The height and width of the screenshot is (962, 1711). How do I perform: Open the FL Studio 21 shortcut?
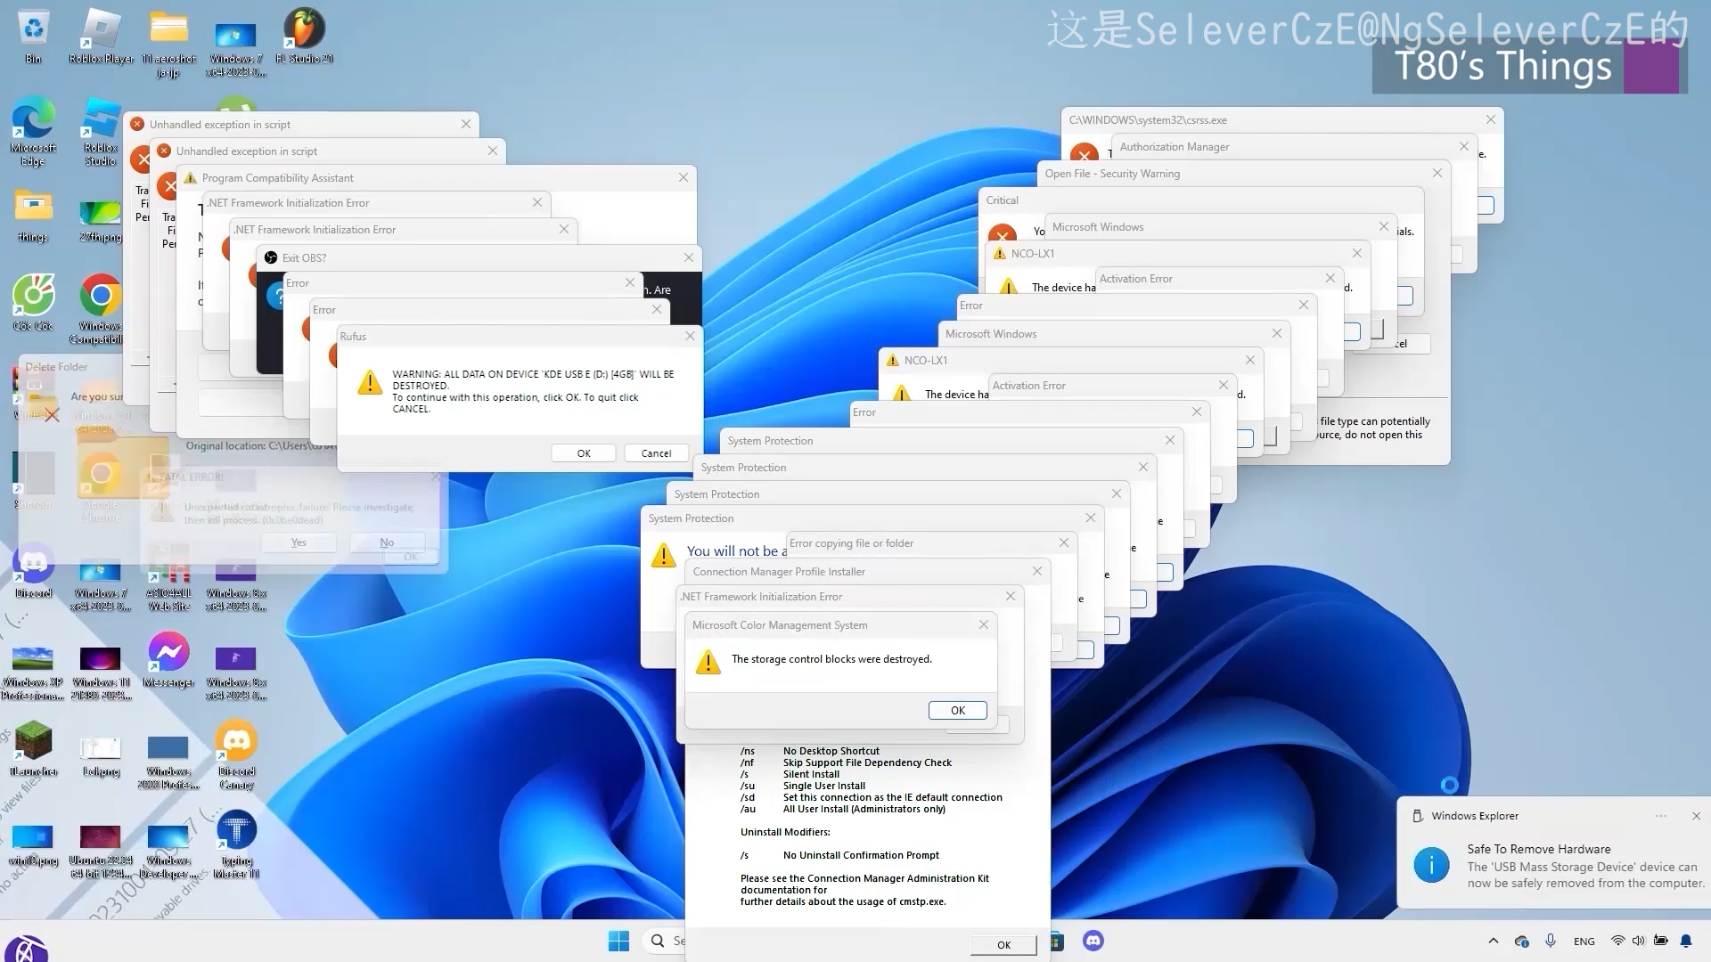[304, 36]
